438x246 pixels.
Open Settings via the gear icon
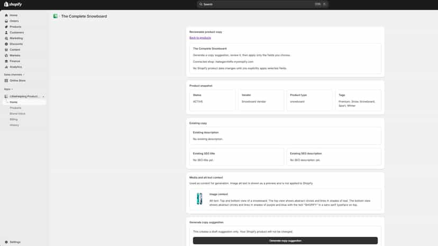pyautogui.click(x=6, y=242)
